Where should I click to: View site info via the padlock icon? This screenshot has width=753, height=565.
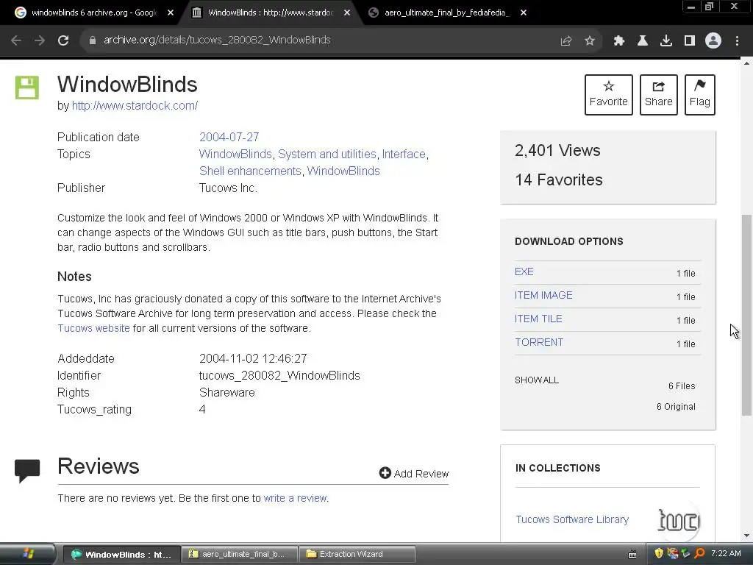(92, 40)
